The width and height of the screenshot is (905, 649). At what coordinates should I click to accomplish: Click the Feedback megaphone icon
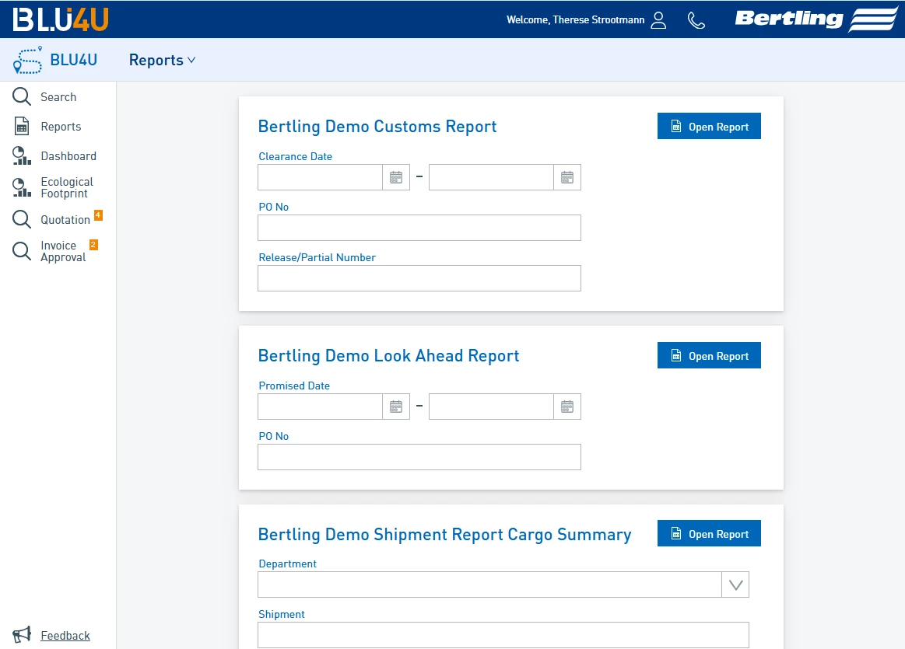coord(22,634)
